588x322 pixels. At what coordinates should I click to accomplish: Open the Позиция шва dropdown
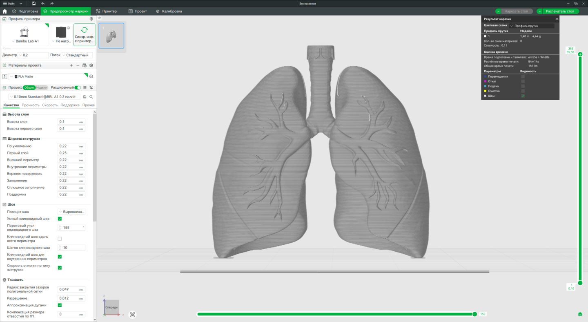coord(71,212)
